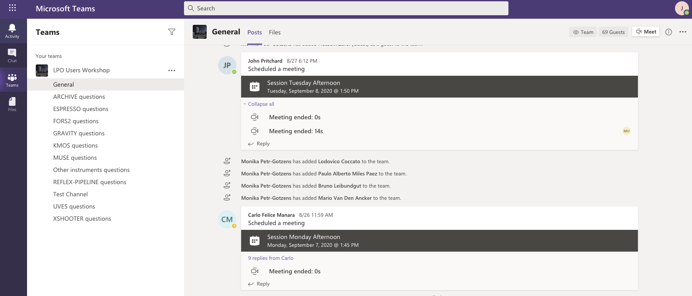Switch to the Posts tab
This screenshot has height=296, width=692.
[255, 32]
